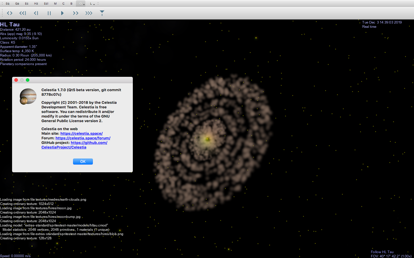Screen dimensions: 414x258
Task: Set fastest time acceleration
Action: (x=89, y=13)
